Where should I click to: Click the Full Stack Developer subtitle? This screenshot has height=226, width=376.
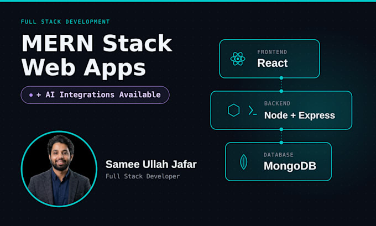tap(143, 176)
